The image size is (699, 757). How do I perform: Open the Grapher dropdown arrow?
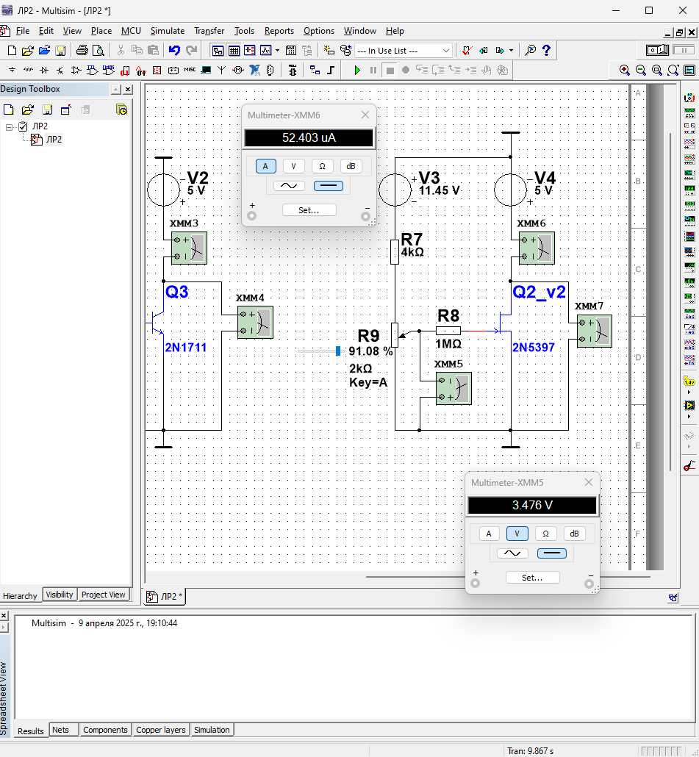point(278,50)
